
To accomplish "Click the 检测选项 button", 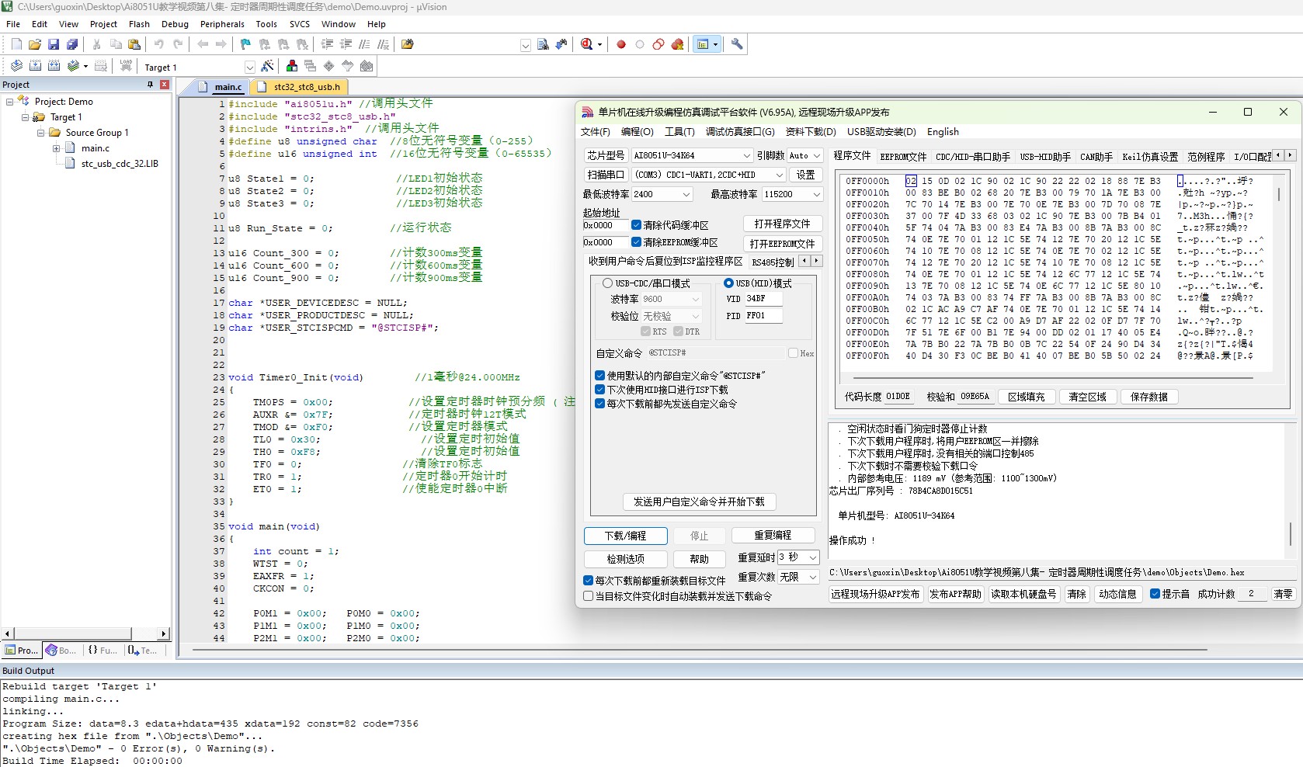I will (625, 558).
